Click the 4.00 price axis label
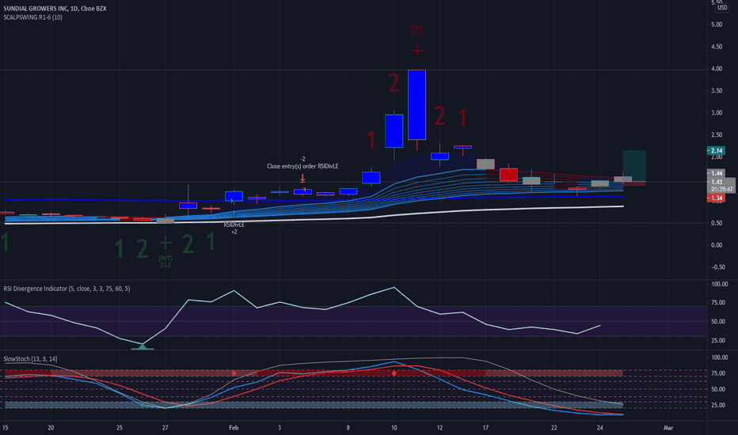The image size is (738, 435). (x=717, y=69)
